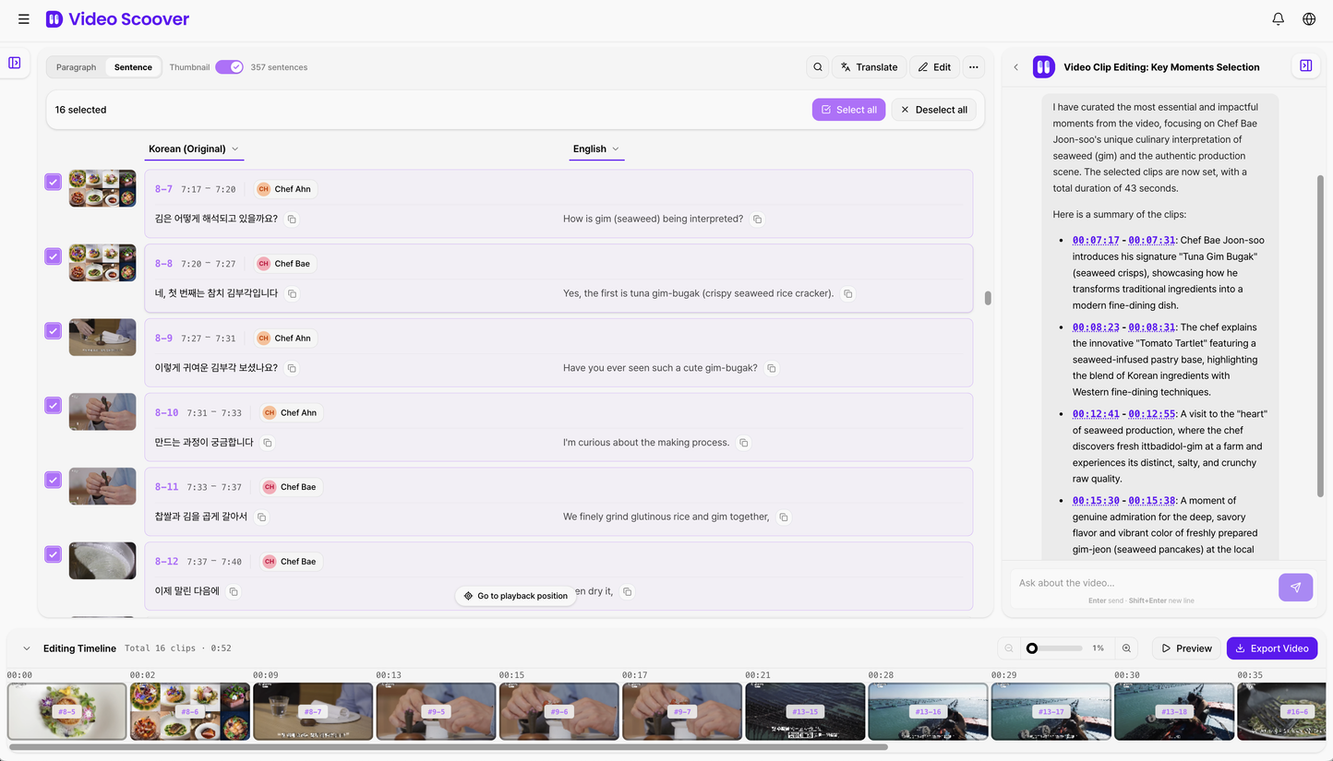Select timeline clip #13-16

pos(928,711)
